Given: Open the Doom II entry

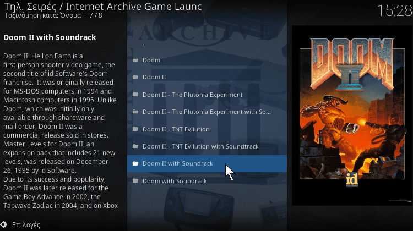Looking at the screenshot, I should [x=207, y=77].
